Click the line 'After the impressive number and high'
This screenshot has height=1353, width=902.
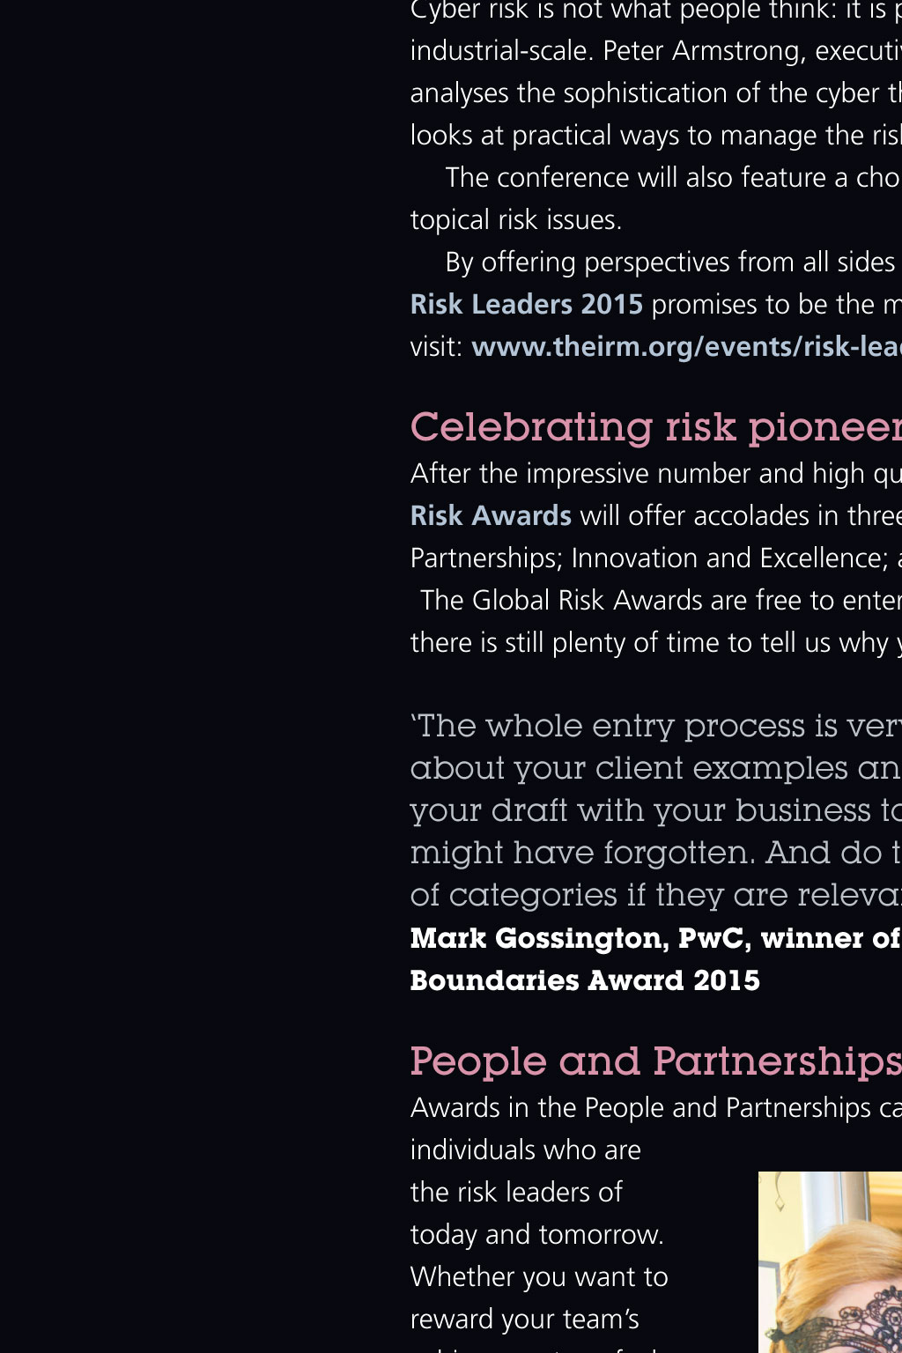pos(656,474)
